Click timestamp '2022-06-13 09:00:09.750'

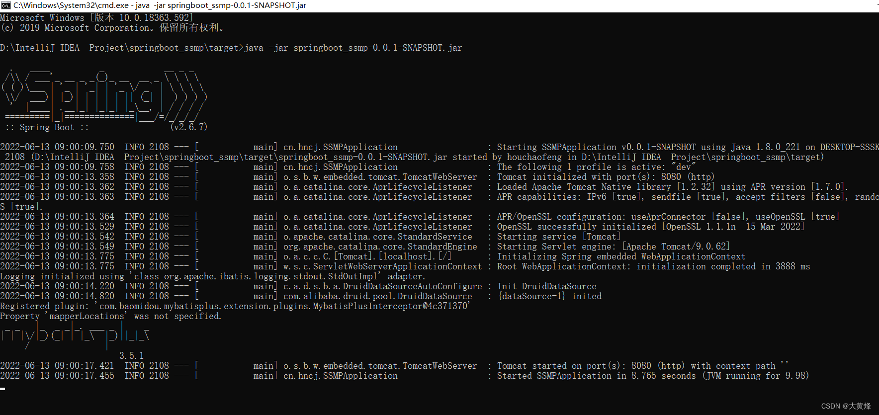(x=57, y=147)
